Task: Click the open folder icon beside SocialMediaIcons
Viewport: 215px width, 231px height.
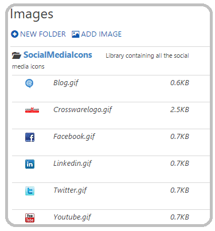Action: pos(17,55)
